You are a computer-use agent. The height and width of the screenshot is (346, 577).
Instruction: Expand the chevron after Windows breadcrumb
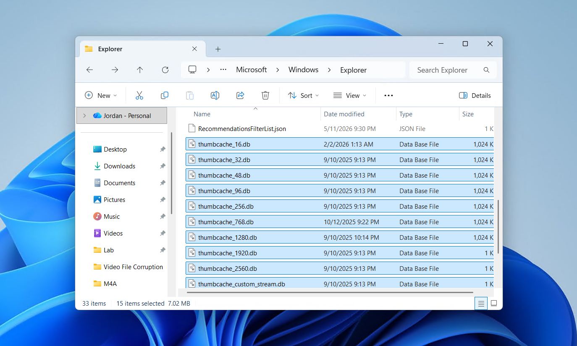(329, 70)
